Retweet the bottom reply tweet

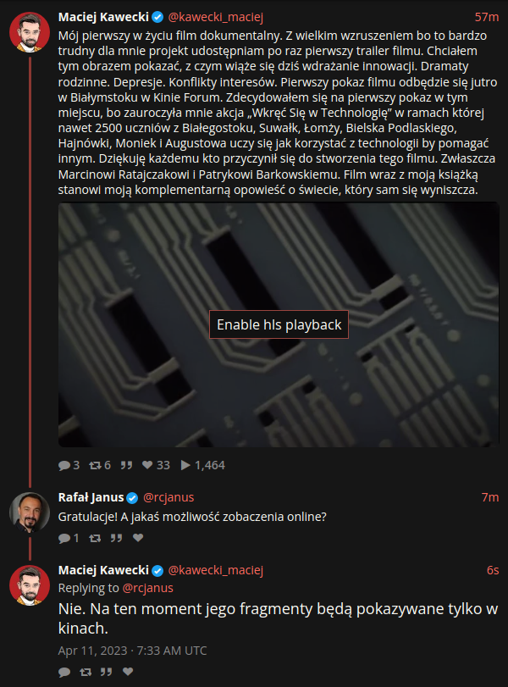coord(86,672)
